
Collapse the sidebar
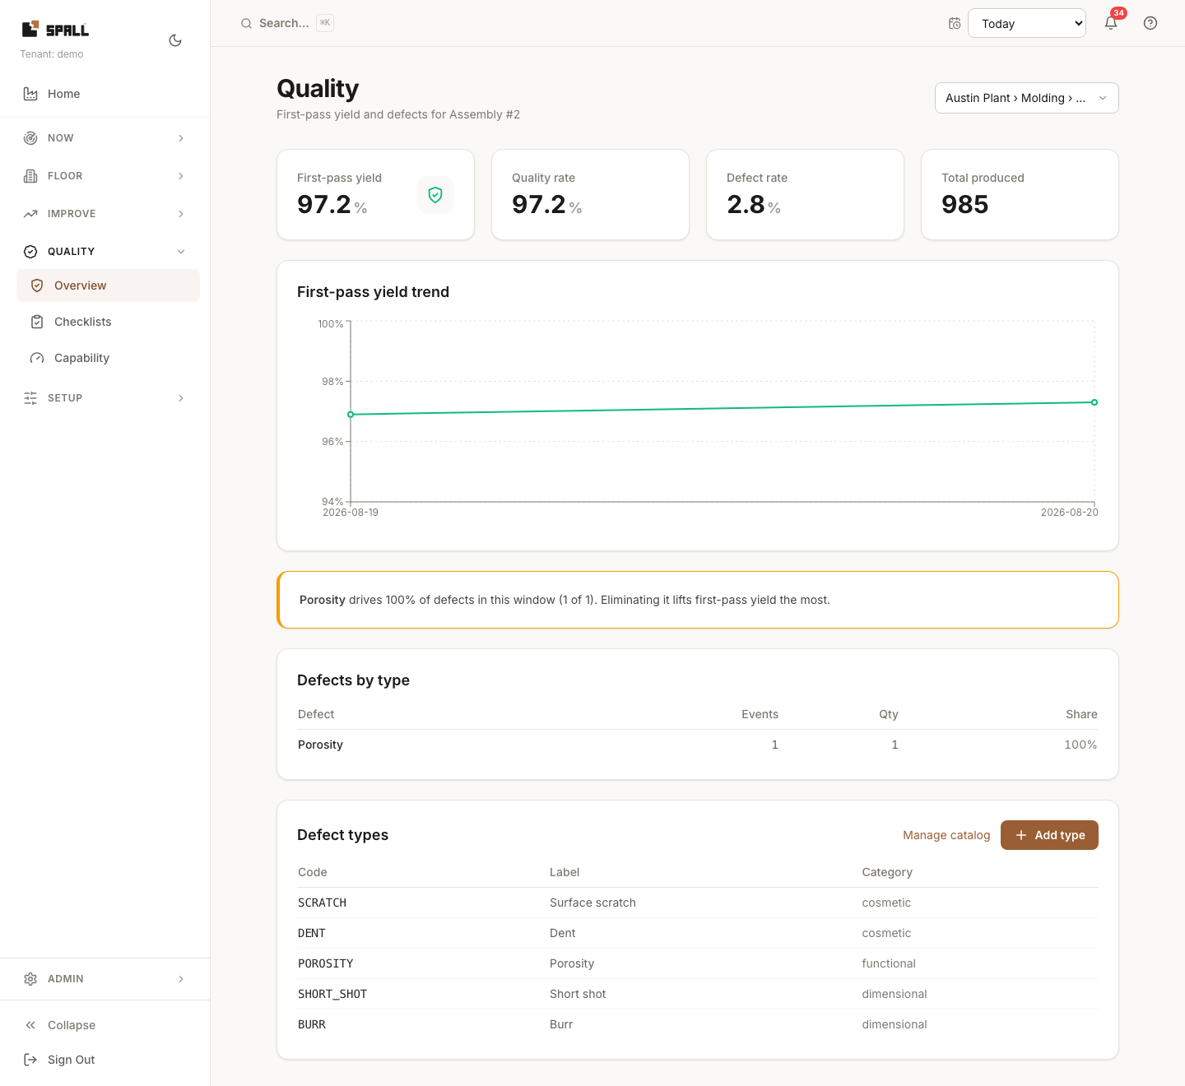[105, 1025]
